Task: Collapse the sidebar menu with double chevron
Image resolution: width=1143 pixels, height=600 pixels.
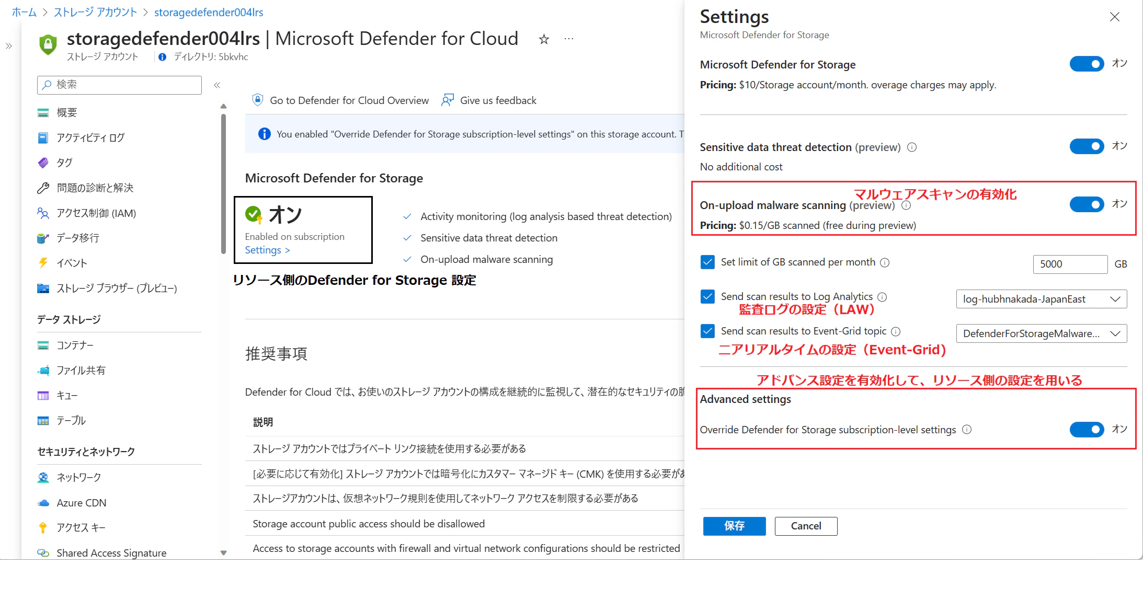Action: [217, 85]
